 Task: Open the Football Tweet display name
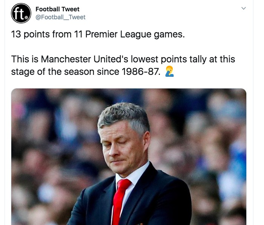tap(57, 9)
